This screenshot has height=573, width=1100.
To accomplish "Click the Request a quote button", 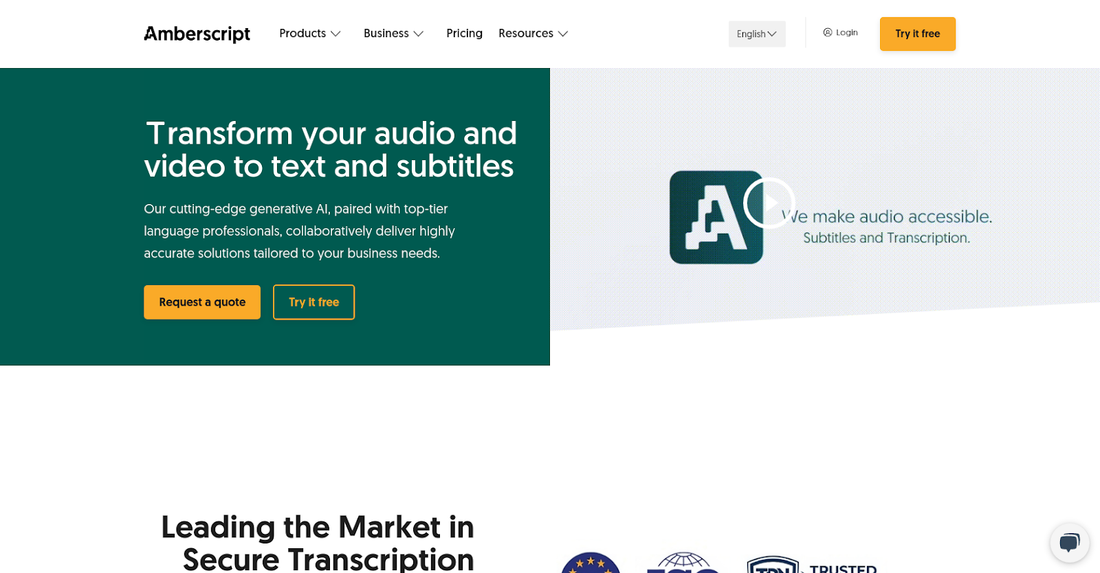I will [202, 302].
